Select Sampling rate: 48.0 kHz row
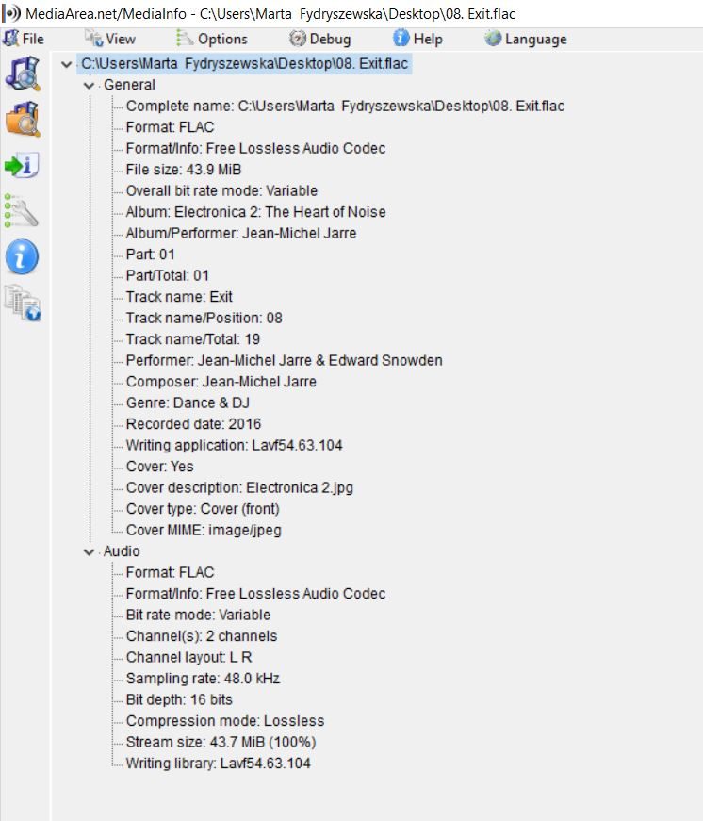Image resolution: width=703 pixels, height=821 pixels. click(x=203, y=679)
